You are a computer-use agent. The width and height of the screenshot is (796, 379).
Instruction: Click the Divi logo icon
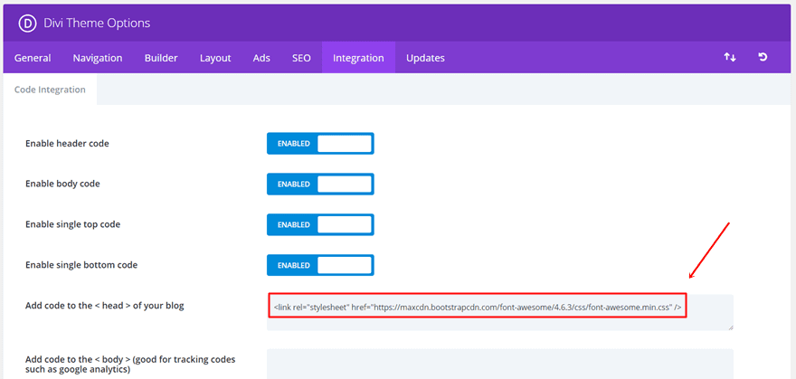pos(26,23)
